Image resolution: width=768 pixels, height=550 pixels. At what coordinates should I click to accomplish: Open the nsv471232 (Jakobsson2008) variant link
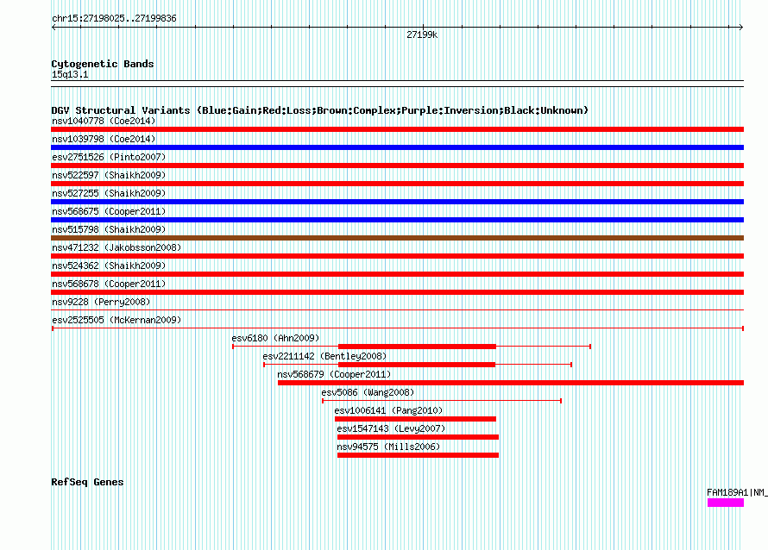click(116, 247)
